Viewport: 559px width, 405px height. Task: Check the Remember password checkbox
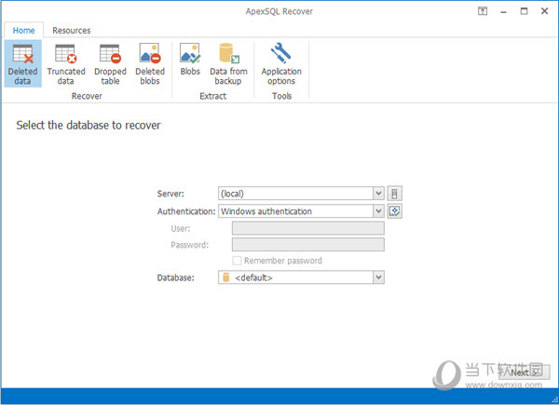[237, 261]
